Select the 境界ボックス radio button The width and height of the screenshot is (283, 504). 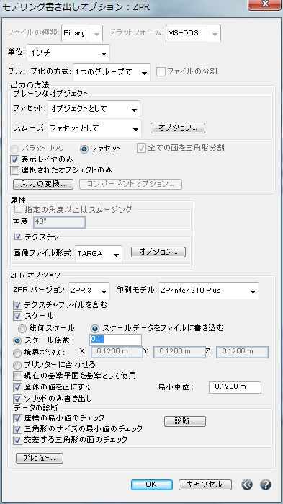point(18,353)
